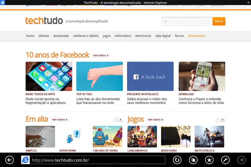Open the Page tools wrench icon
The width and height of the screenshot is (251, 167).
225,160
